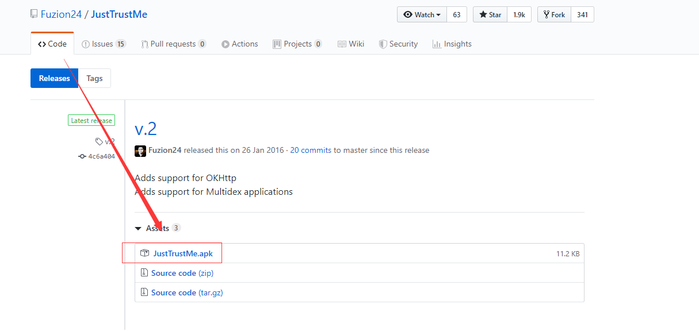
Task: Open the Actions tab
Action: 240,44
